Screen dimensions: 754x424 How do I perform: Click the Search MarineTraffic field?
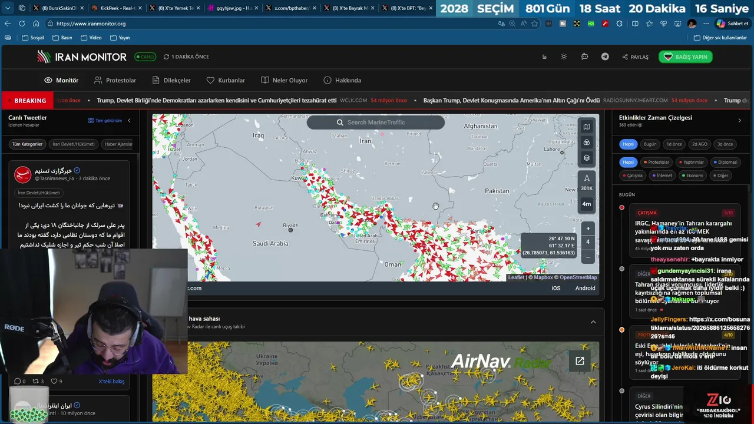376,122
